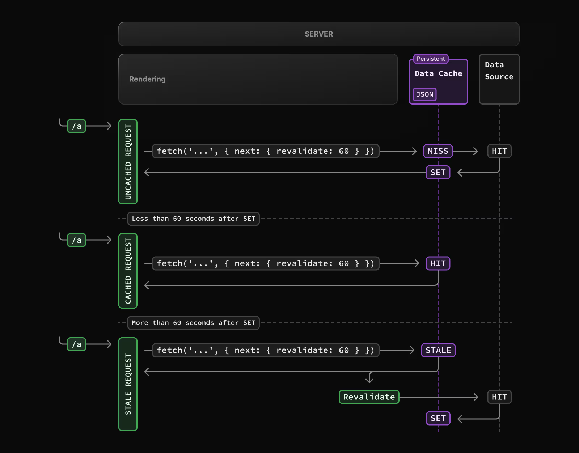Select the HIT badge in cached request row
This screenshot has width=579, height=453.
438,263
